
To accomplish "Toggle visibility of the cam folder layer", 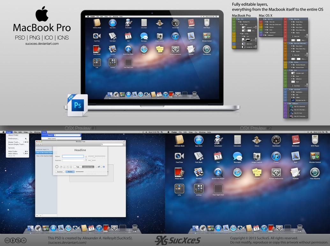I will (x=234, y=36).
